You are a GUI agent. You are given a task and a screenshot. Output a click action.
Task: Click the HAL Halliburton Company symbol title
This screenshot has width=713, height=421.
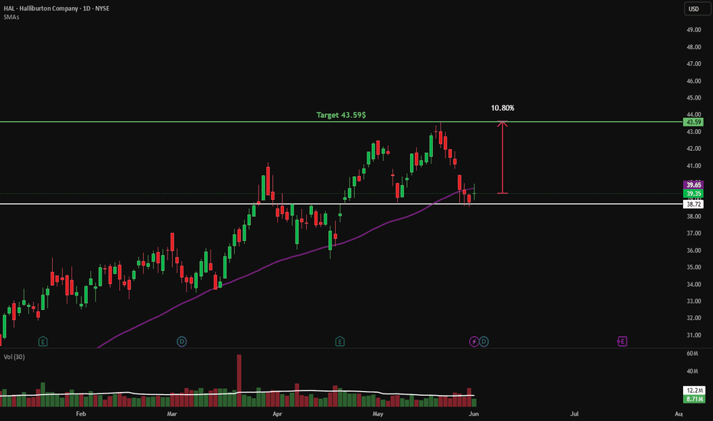click(57, 8)
